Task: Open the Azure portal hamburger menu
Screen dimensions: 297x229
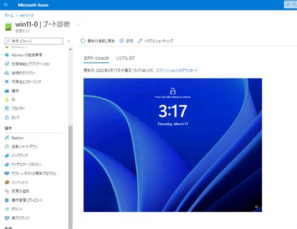Action: pyautogui.click(x=6, y=4)
